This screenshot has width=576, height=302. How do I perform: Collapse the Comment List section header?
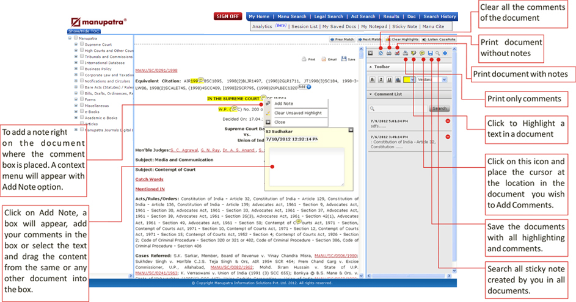tap(409, 95)
